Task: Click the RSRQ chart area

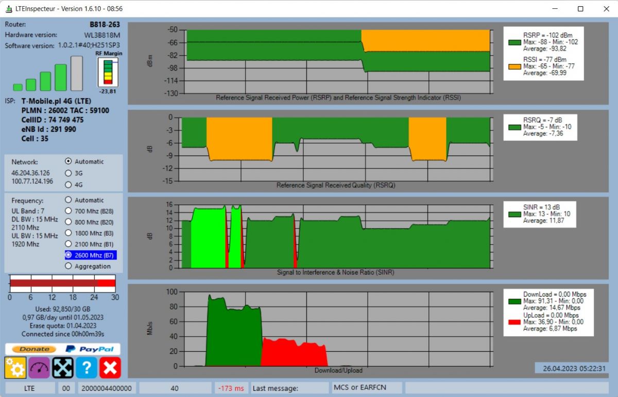Action: coord(335,149)
